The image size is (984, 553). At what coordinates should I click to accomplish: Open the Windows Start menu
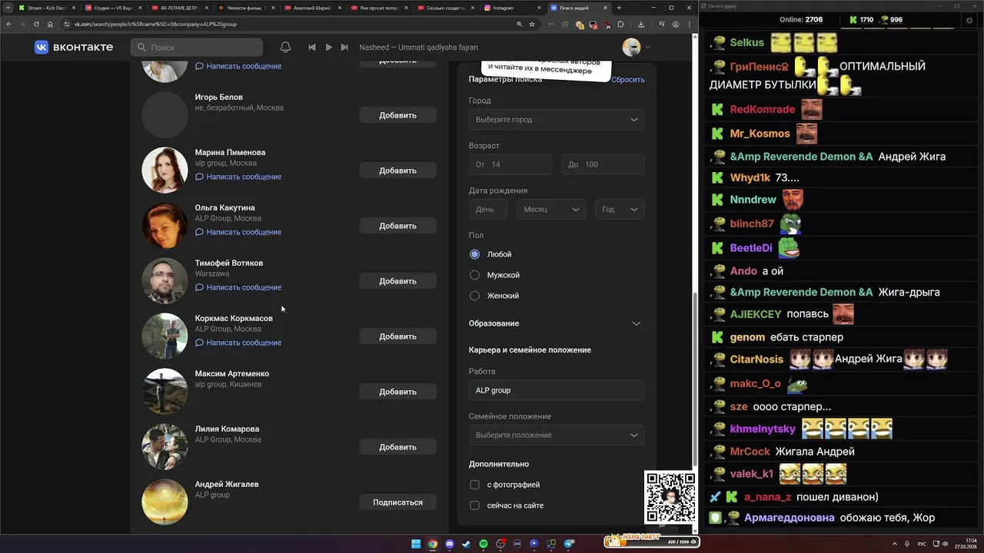[416, 544]
